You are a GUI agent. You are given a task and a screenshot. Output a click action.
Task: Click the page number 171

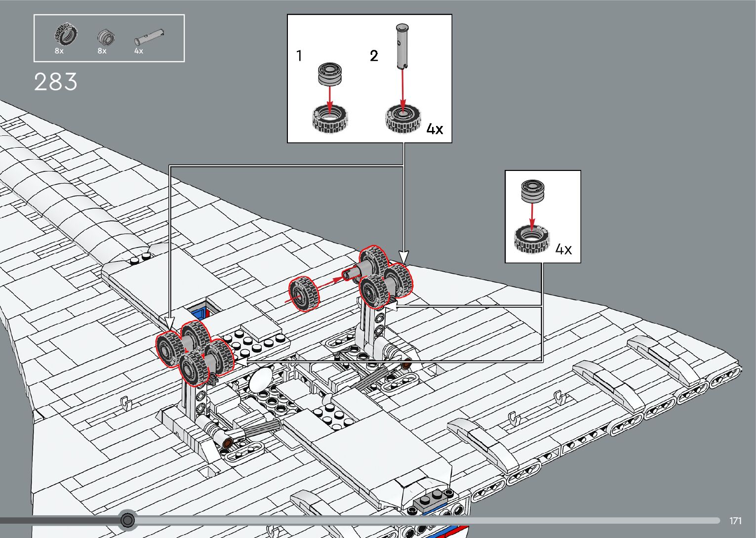point(735,521)
